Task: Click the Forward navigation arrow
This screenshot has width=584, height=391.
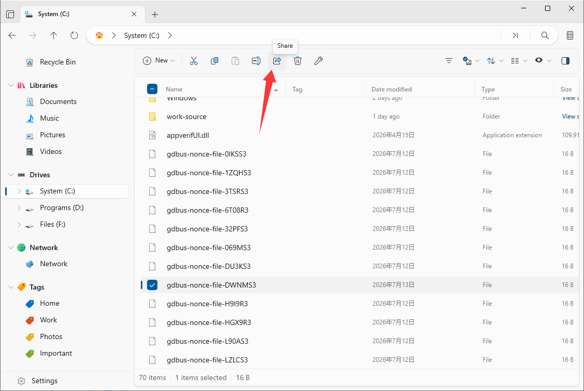Action: tap(33, 35)
